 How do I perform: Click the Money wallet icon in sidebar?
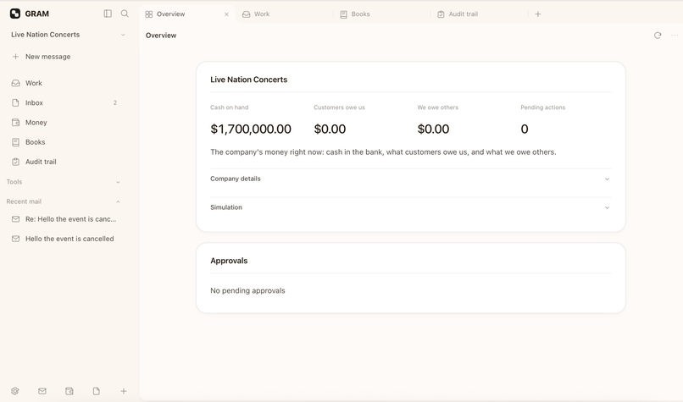16,122
